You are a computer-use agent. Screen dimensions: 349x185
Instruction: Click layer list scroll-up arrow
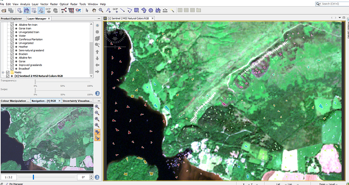click(x=91, y=24)
